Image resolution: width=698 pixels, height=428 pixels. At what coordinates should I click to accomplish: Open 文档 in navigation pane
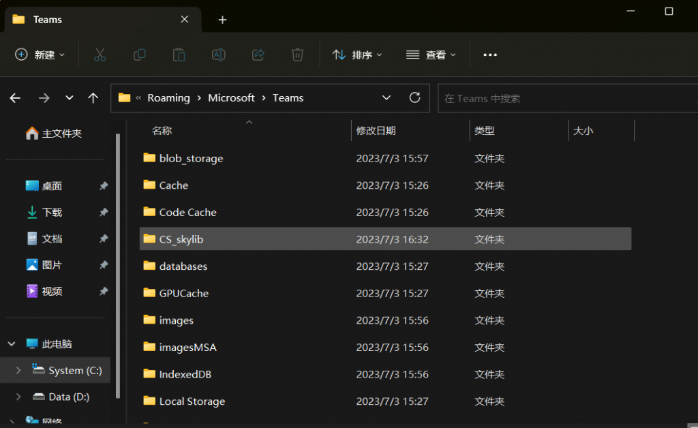[44, 239]
